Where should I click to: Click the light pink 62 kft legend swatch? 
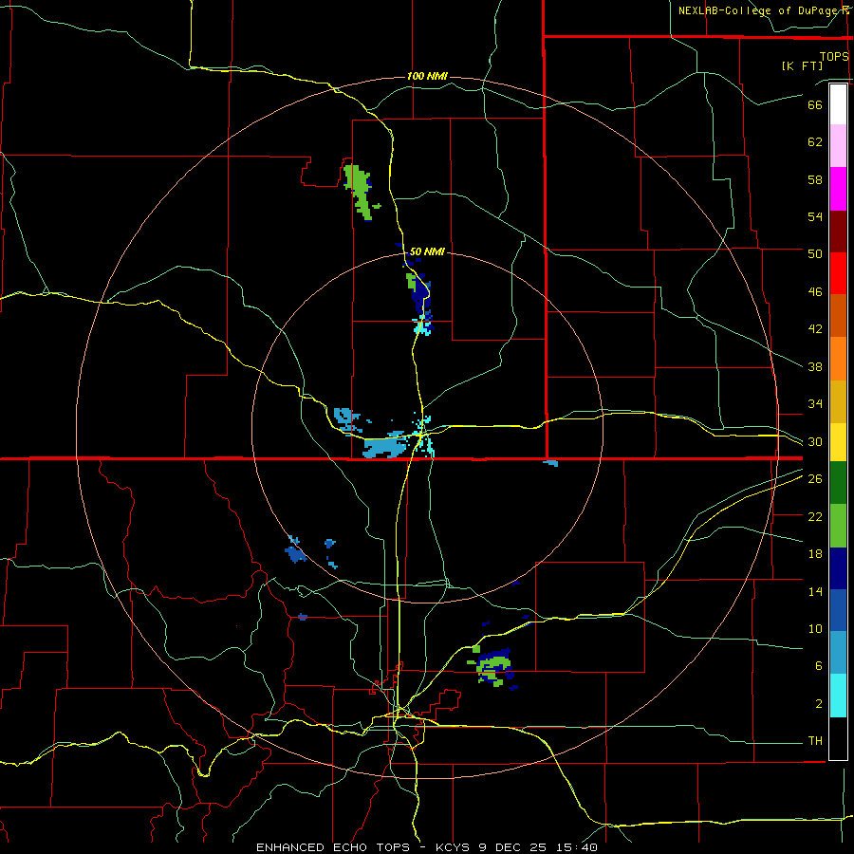coord(838,146)
